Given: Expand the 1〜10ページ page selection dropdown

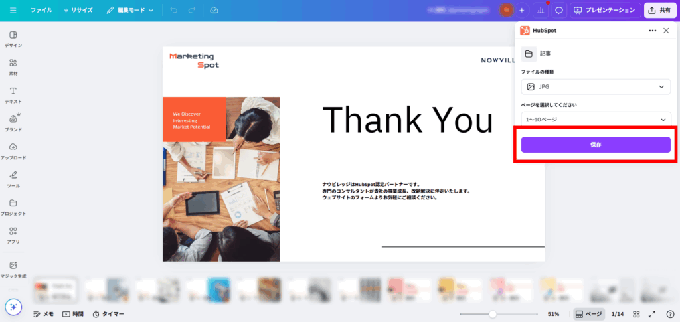Looking at the screenshot, I should [x=596, y=120].
